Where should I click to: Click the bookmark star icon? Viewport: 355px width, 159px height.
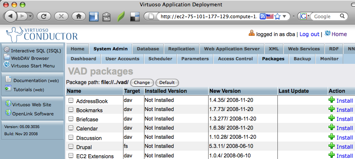(x=277, y=17)
